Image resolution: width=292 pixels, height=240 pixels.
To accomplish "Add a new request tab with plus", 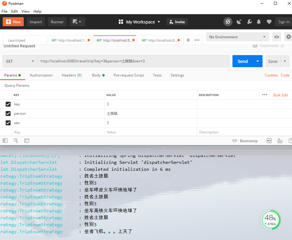I will click(x=188, y=40).
